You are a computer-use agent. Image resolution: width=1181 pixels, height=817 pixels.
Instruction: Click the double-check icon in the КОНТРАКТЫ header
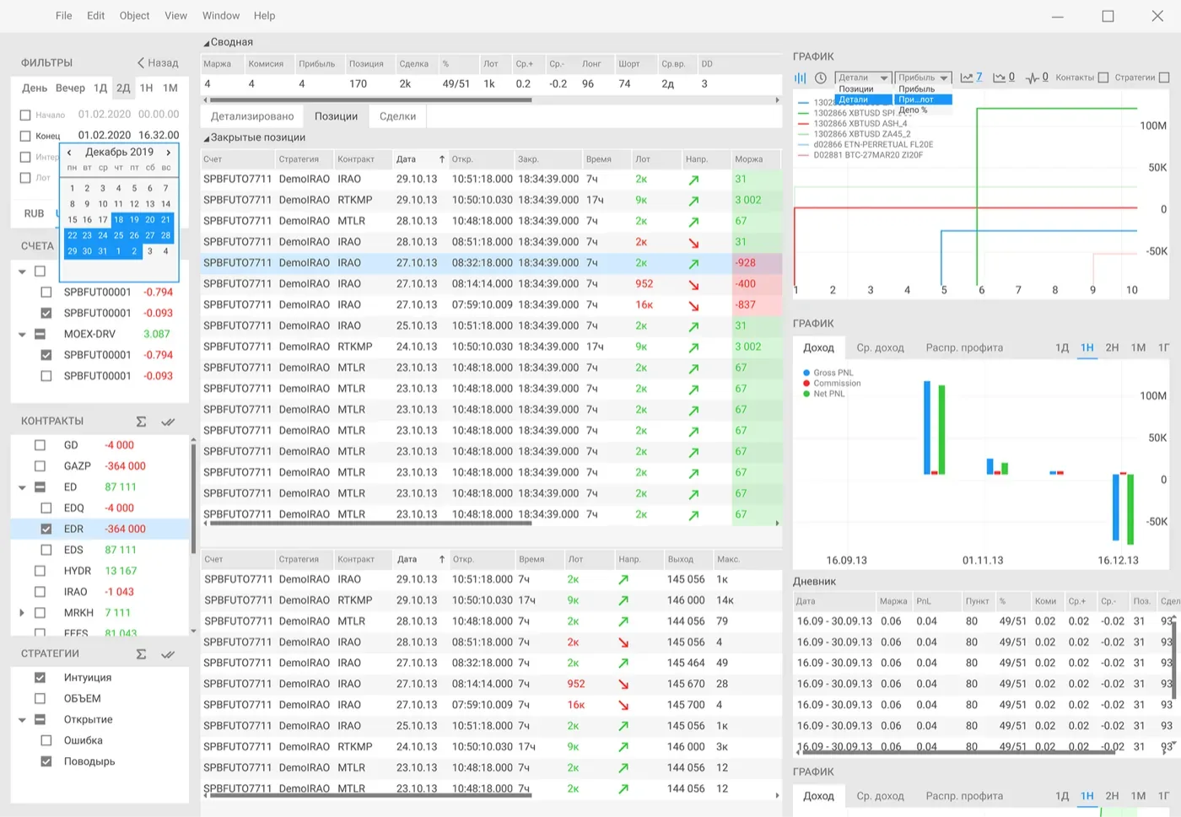168,422
